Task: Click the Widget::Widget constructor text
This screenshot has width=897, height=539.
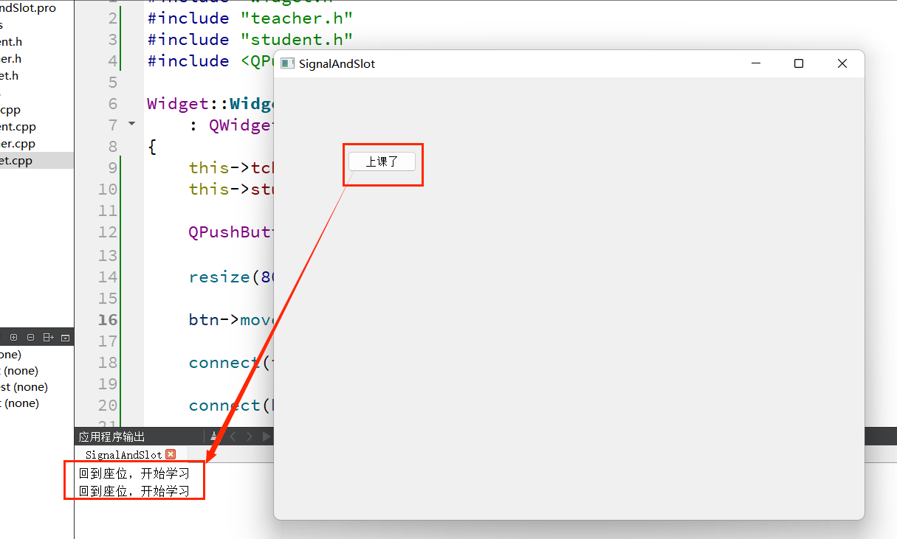Action: (210, 103)
